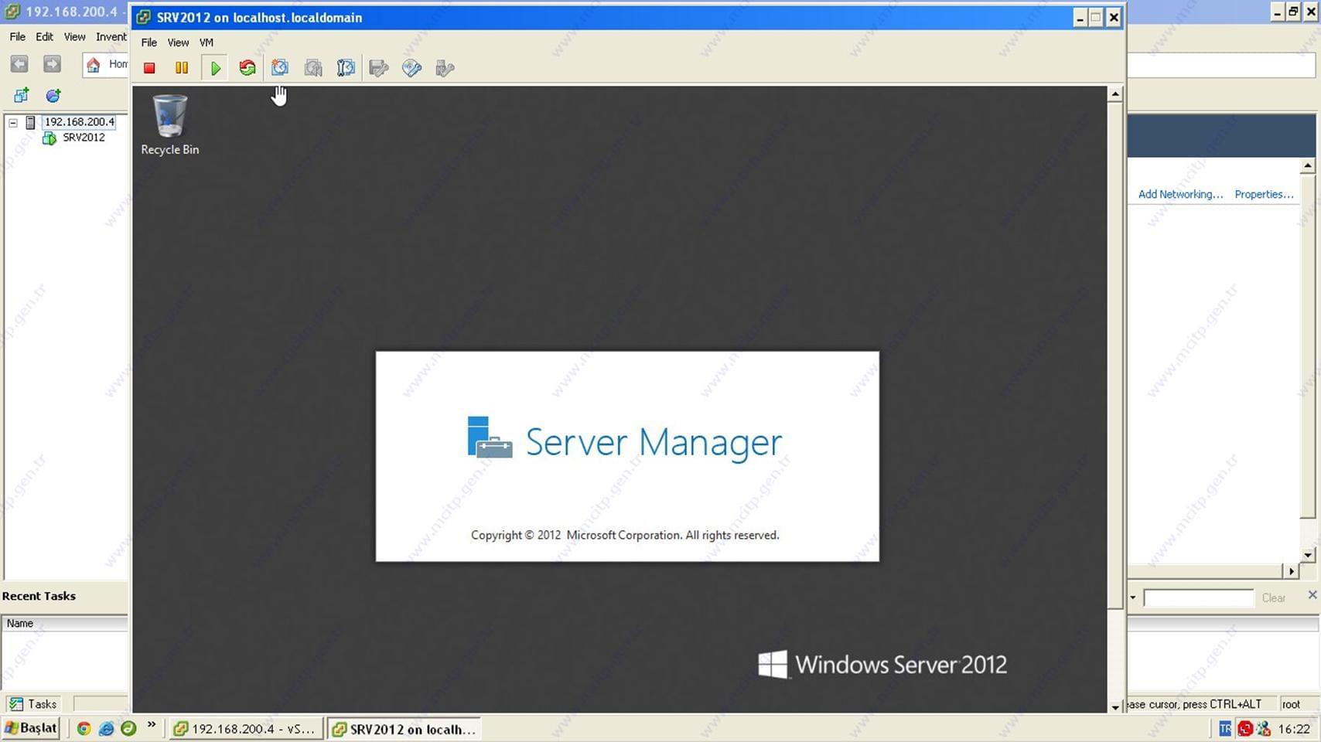The image size is (1321, 742).
Task: Click scroll-up arrow in the vSphere right panel
Action: click(1307, 166)
